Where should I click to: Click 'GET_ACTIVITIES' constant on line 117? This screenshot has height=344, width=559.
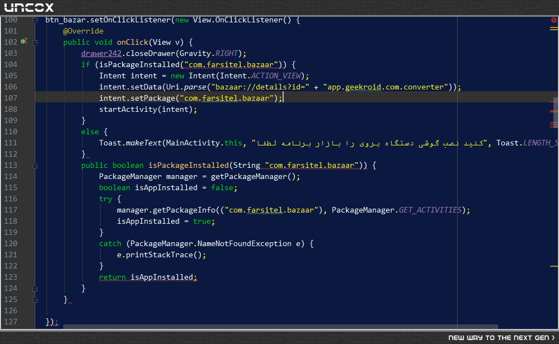(430, 210)
